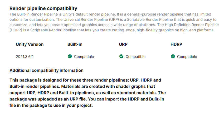This screenshot has height=115, width=219.
Task: Click the green checkmark icon under URP
Action: tap(121, 57)
